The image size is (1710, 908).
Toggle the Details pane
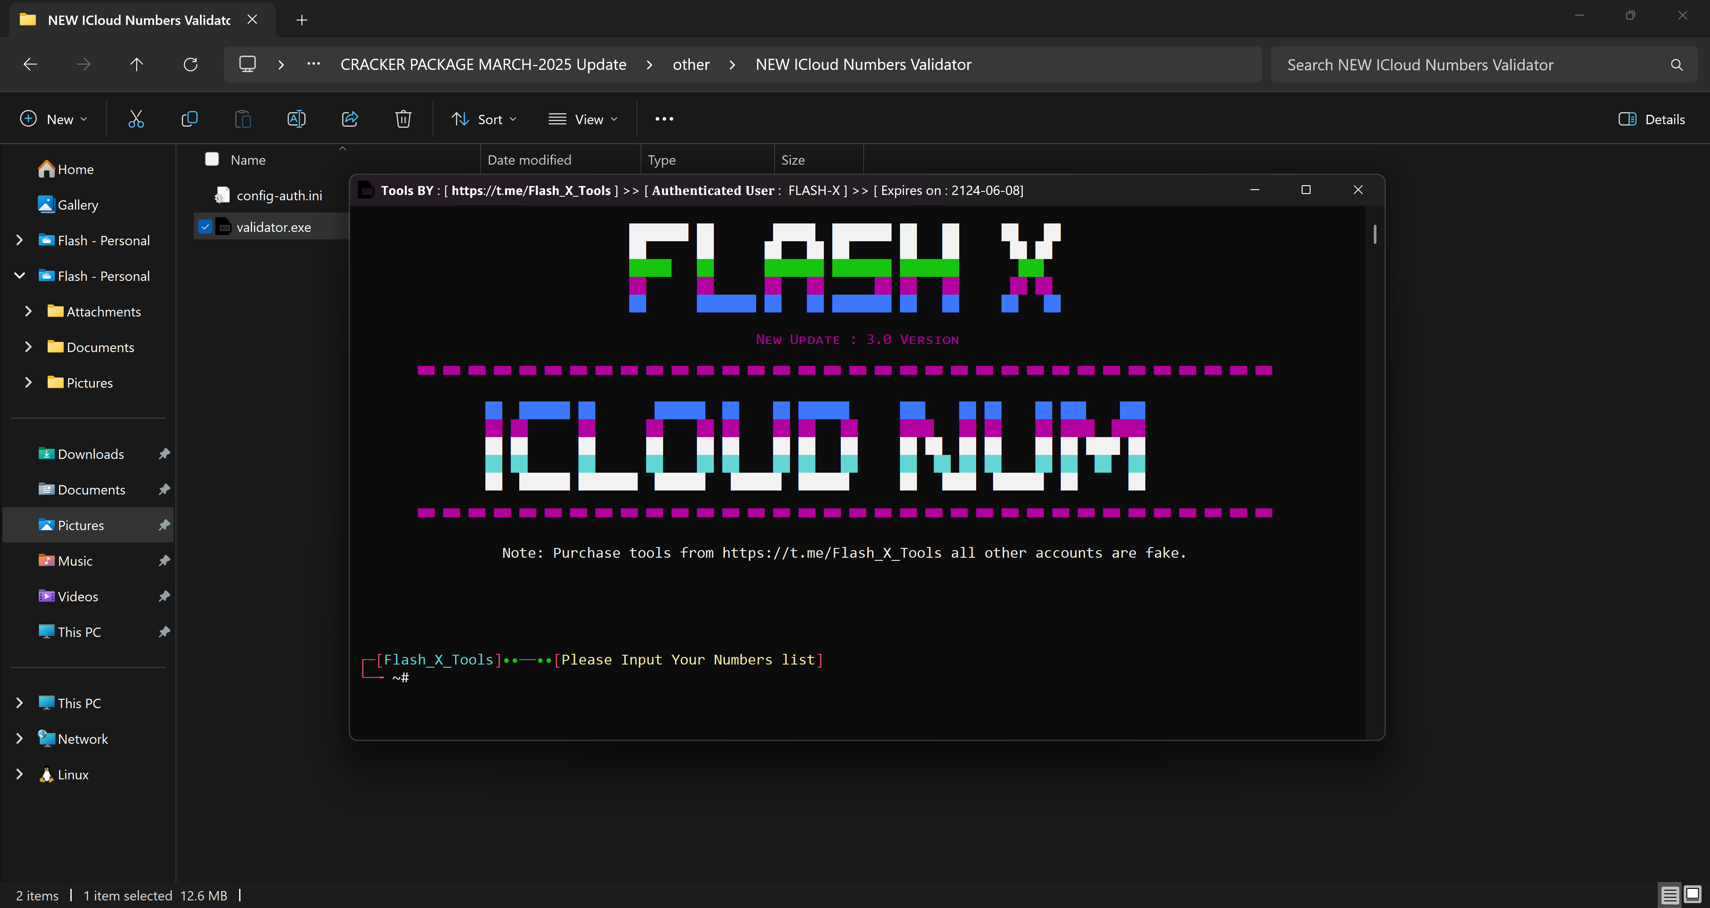point(1652,119)
